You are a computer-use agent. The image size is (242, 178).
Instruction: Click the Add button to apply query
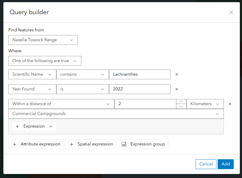pos(226,164)
